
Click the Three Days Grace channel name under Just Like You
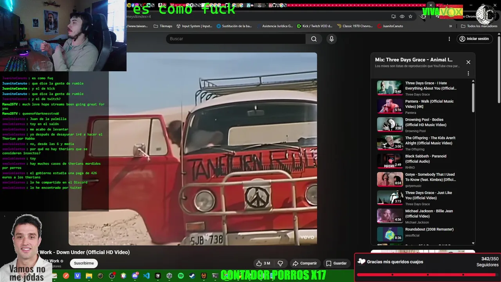tap(417, 204)
